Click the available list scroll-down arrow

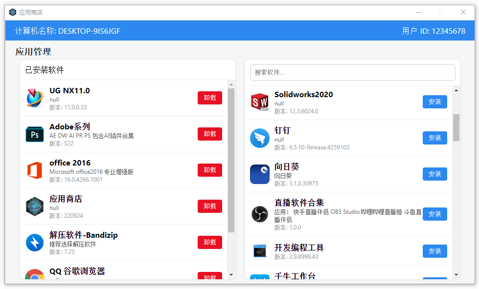[456, 275]
